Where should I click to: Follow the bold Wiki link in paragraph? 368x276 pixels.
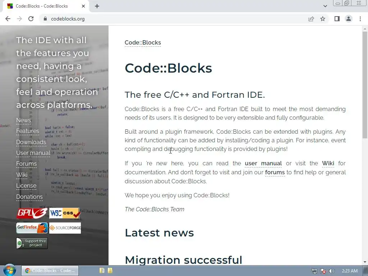point(328,164)
